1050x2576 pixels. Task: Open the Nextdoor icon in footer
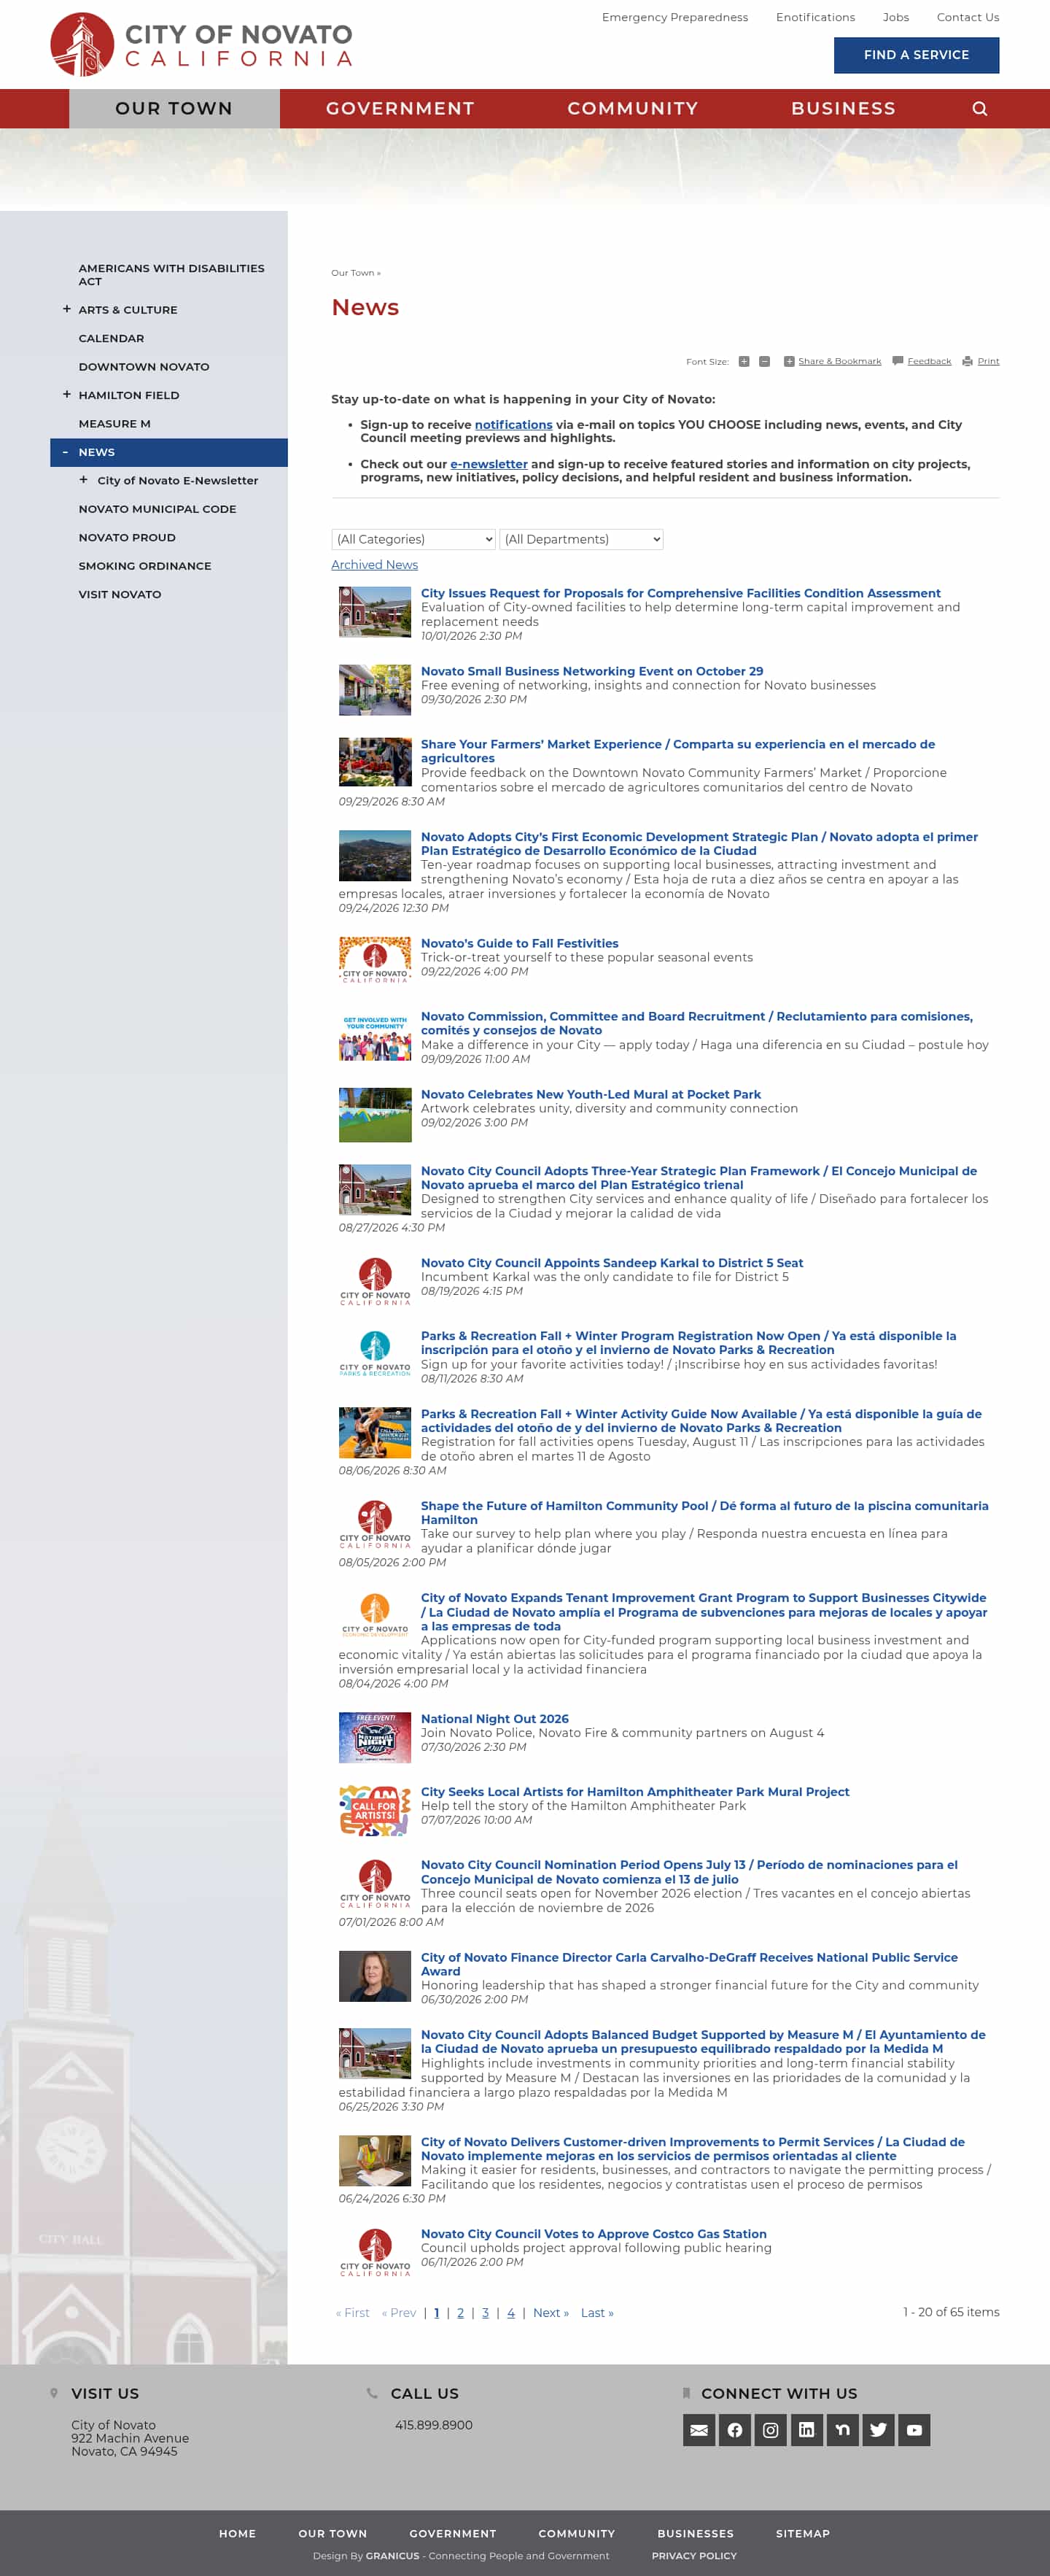tap(842, 2430)
